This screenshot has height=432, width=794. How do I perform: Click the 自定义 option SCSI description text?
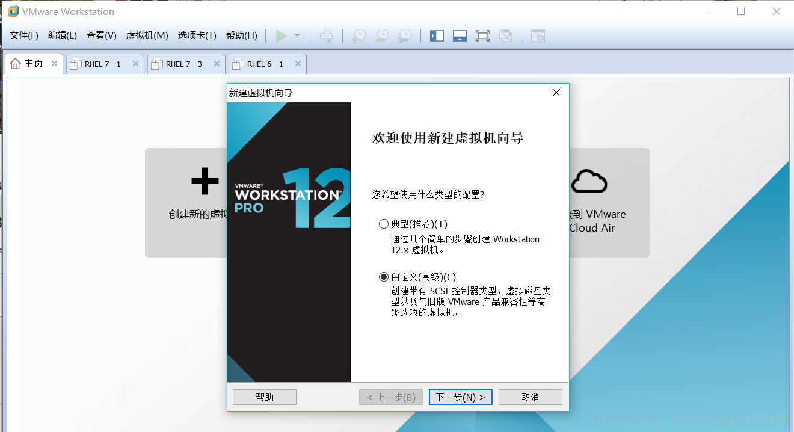471,301
